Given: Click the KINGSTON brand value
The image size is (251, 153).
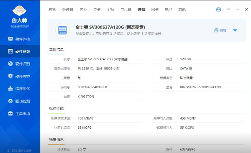Looking at the screenshot, I should 86,97.
